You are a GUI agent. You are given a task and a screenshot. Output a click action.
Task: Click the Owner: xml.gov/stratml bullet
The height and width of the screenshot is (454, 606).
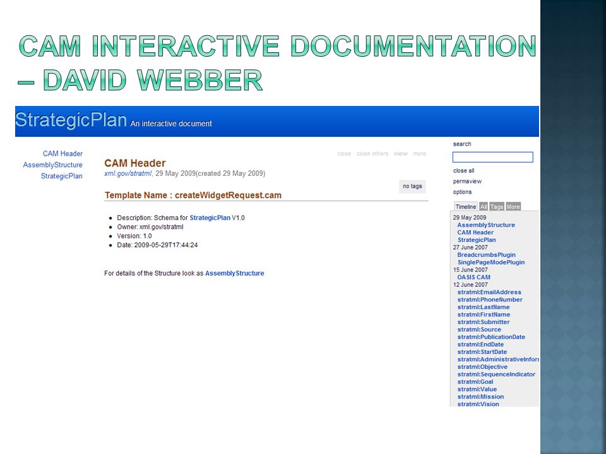coord(150,227)
